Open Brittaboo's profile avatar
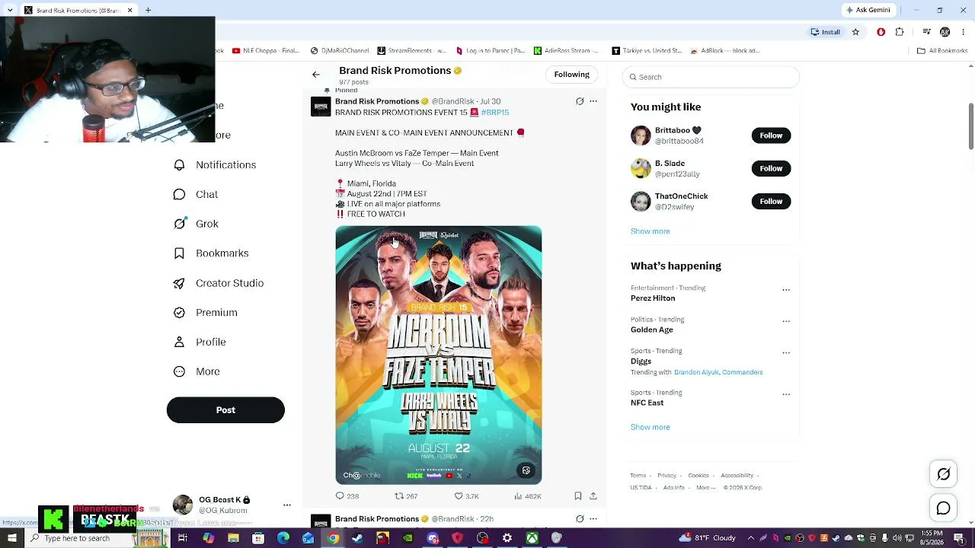 [x=641, y=135]
